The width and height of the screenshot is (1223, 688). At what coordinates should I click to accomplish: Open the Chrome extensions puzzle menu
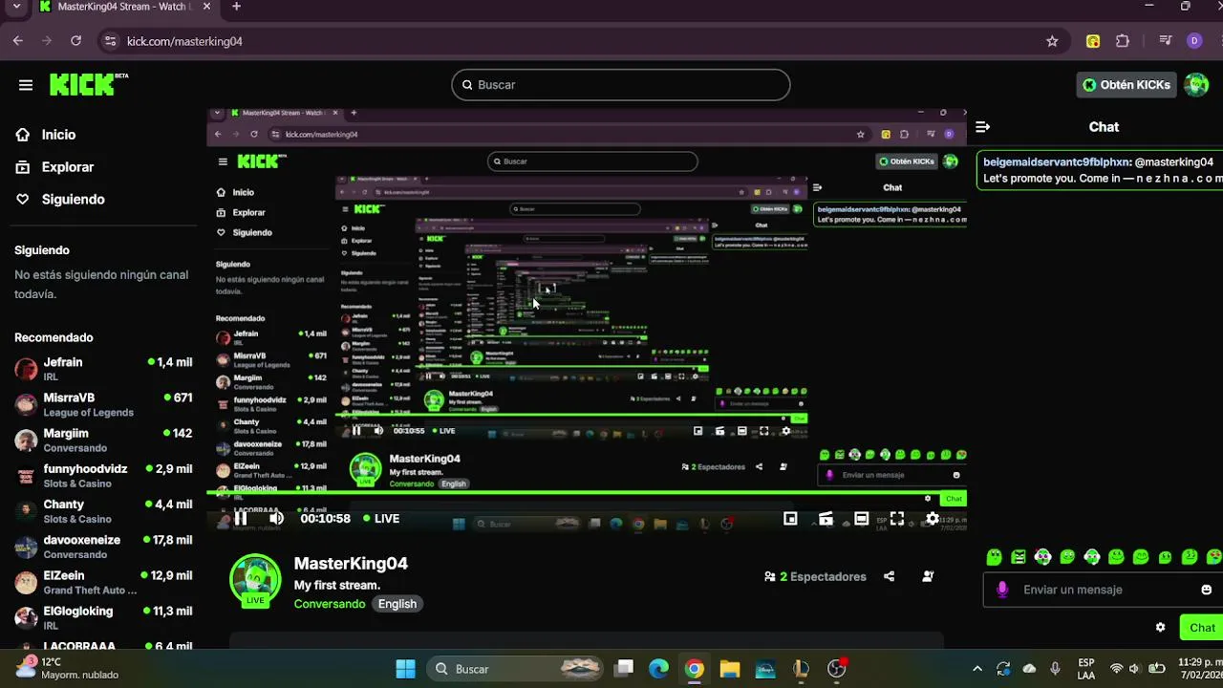click(1123, 41)
